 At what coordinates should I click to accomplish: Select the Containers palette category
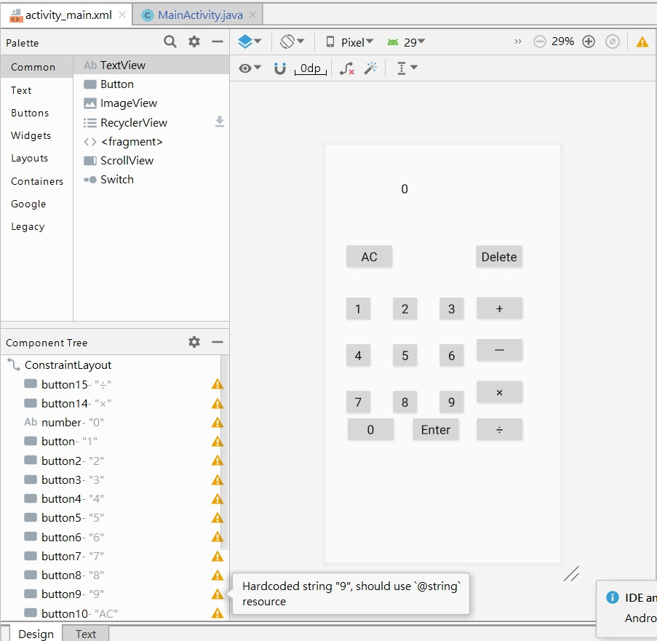tap(37, 181)
